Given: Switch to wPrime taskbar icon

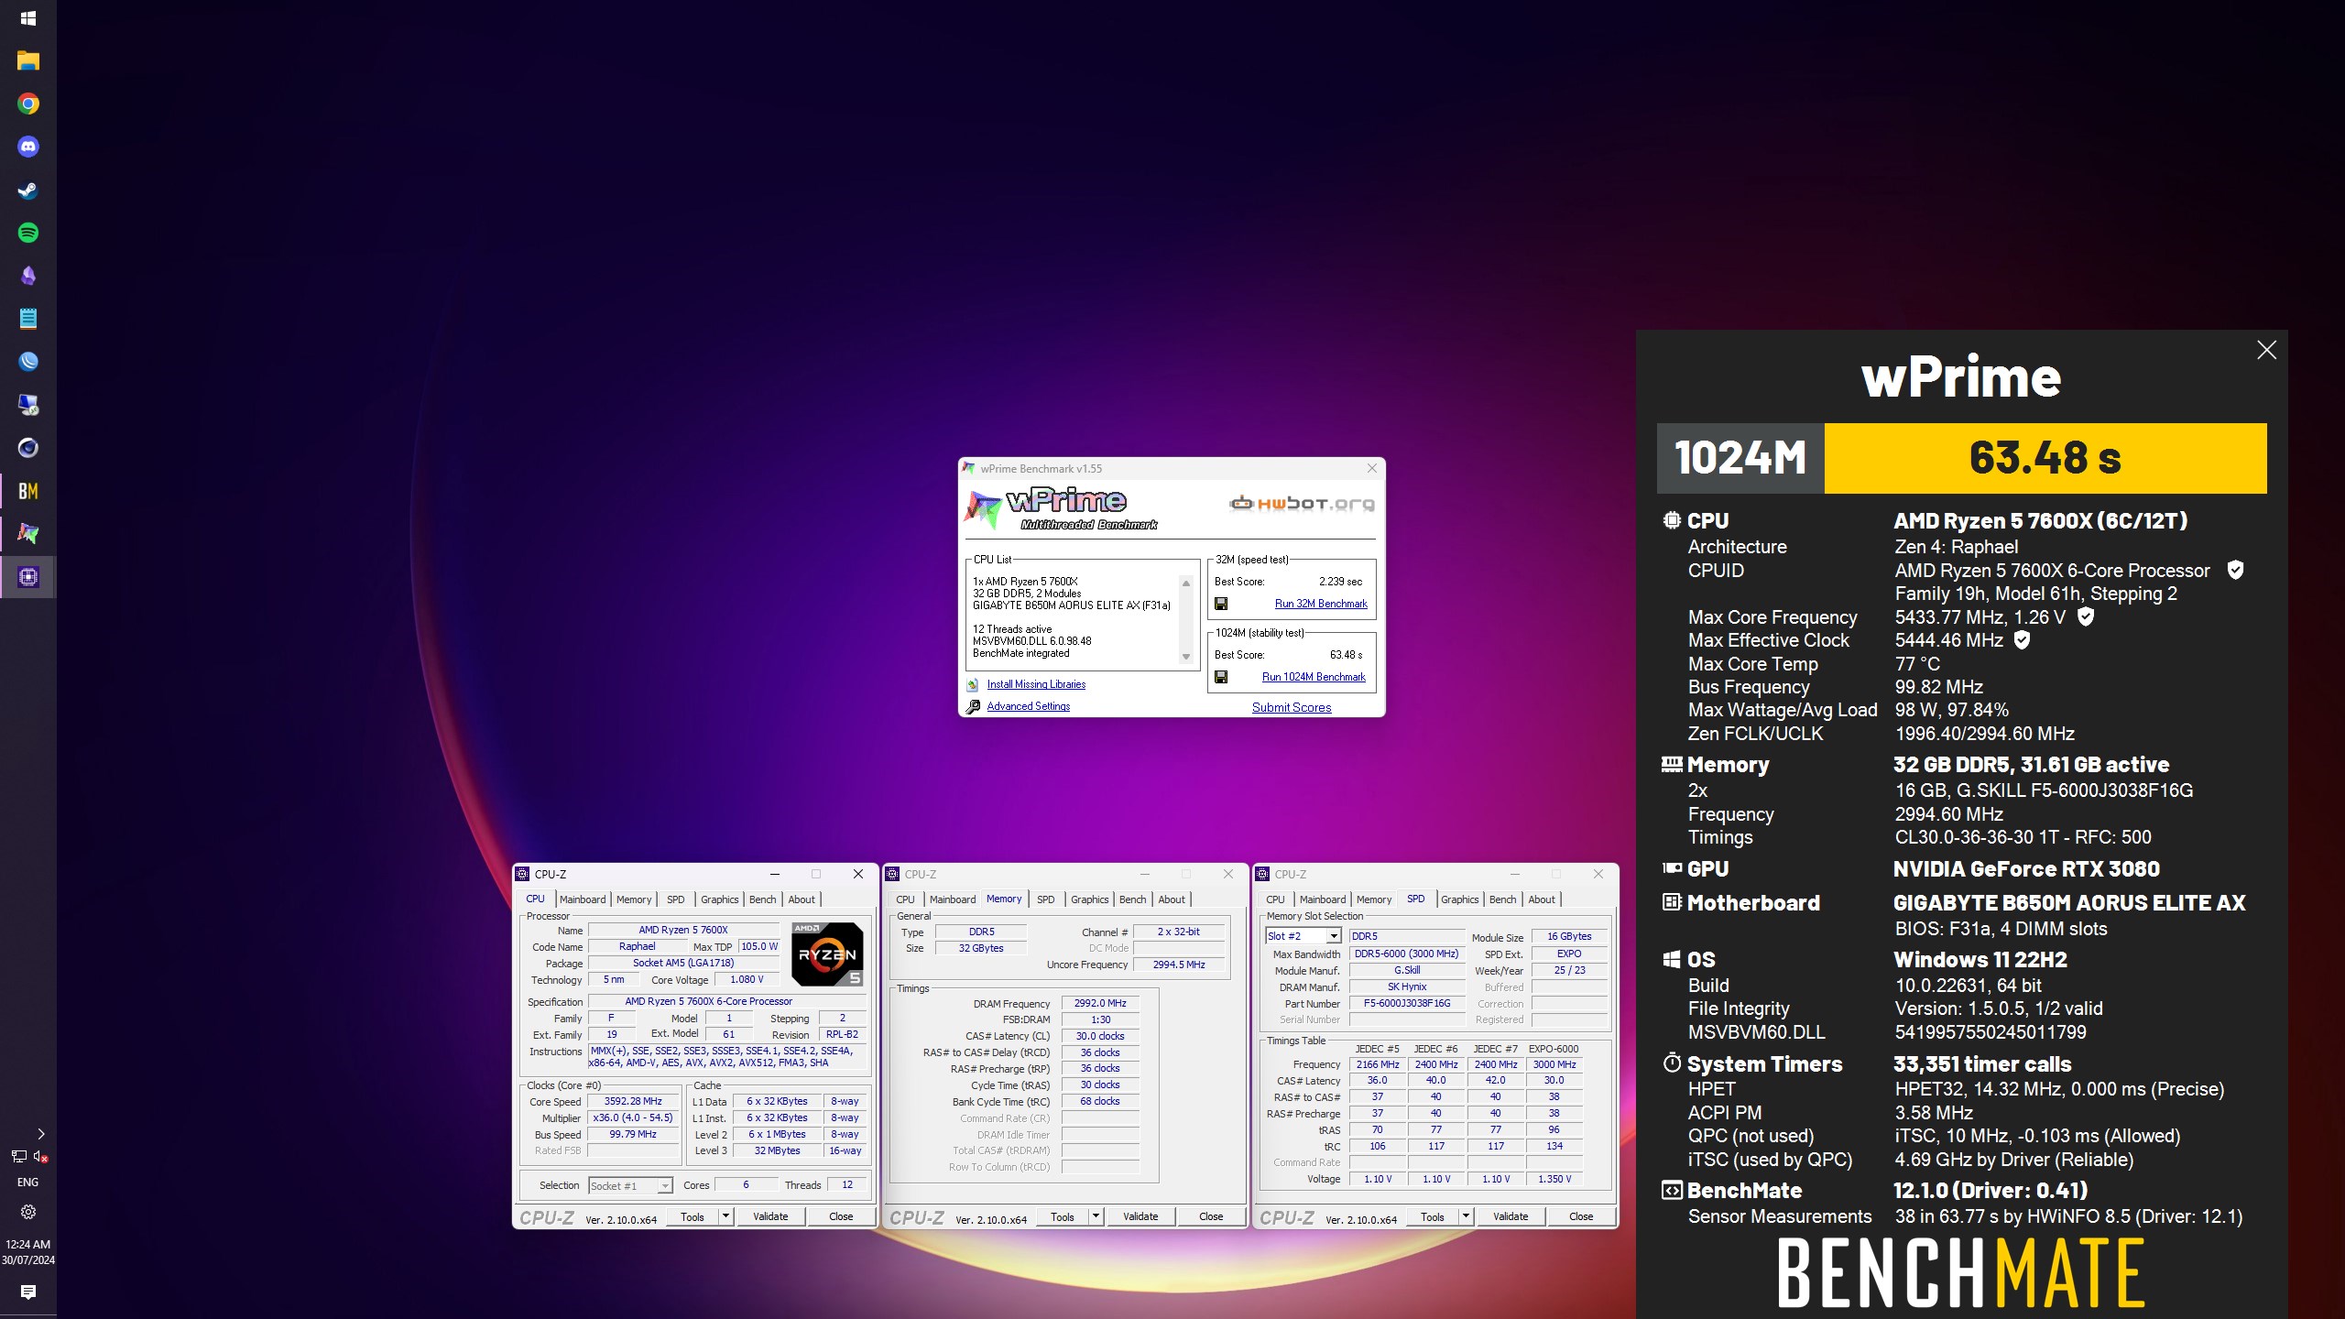Looking at the screenshot, I should point(27,534).
